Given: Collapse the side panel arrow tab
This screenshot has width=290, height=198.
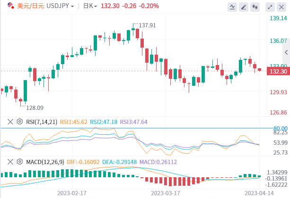Looking at the screenshot, I should point(286,52).
